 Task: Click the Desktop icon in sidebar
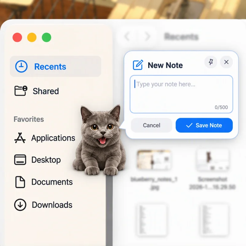(x=20, y=160)
